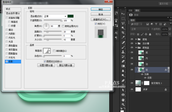
Task: Click 新建样式(W)... button
Action: tap(101, 19)
